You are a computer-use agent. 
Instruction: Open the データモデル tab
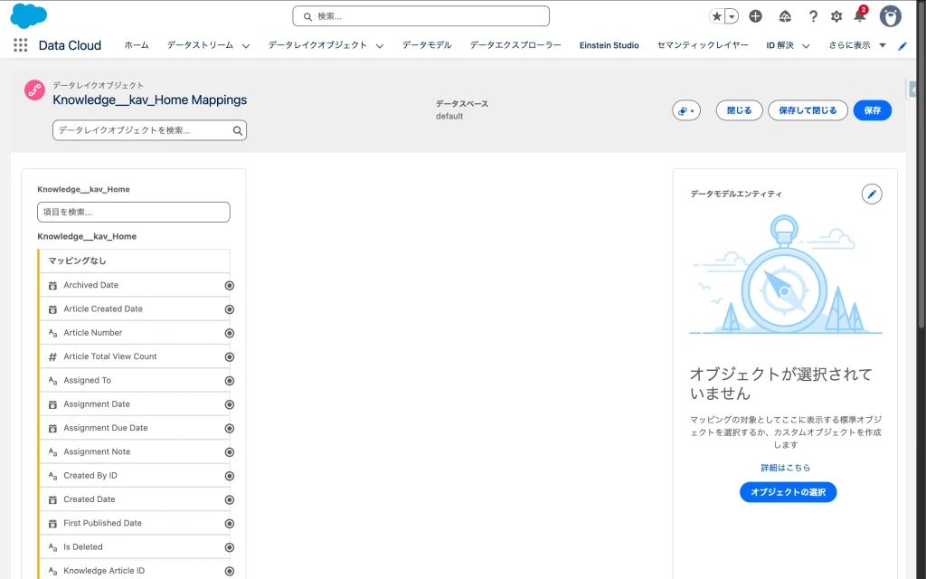click(427, 45)
